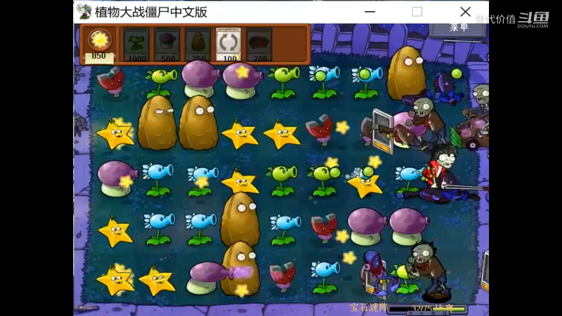Select the third-row repeater firing green peas
Image resolution: width=562 pixels, height=316 pixels.
(324, 180)
